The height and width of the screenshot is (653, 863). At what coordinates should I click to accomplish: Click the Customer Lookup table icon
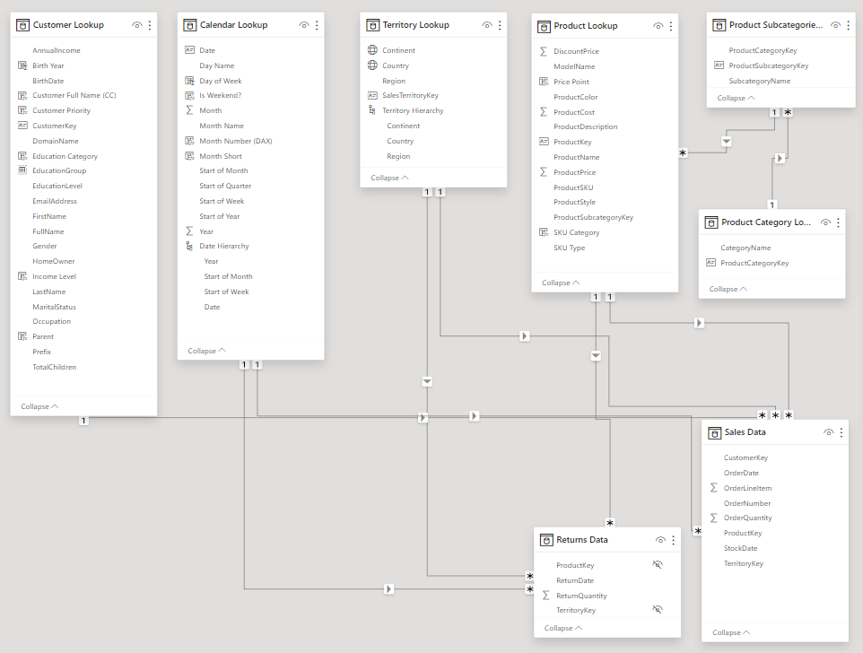(23, 26)
